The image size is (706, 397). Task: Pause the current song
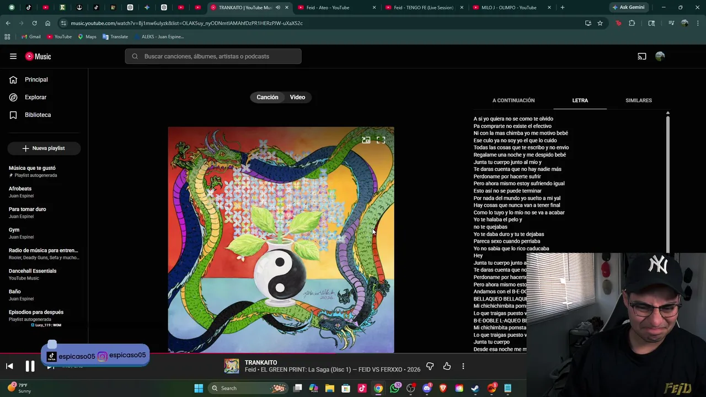click(30, 366)
